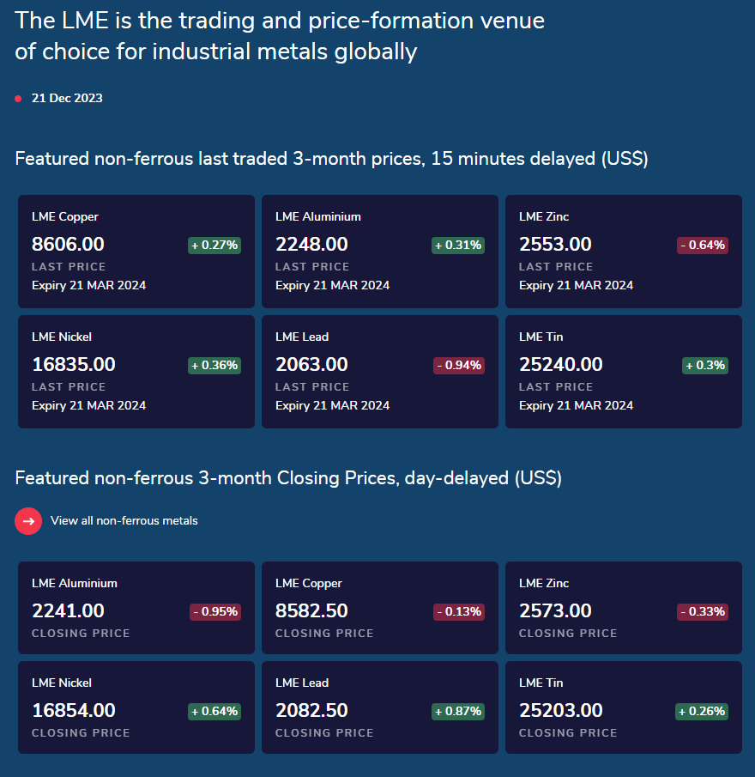Select the LME Copper closing price card

pos(380,608)
